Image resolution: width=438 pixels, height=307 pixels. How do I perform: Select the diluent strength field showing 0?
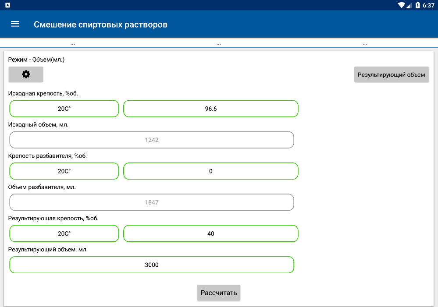[211, 171]
